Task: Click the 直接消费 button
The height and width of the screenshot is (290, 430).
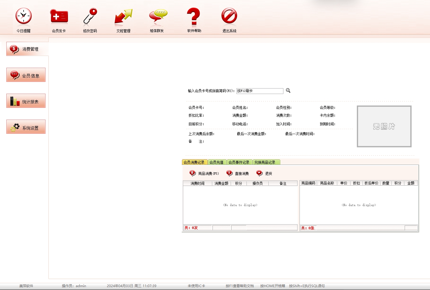Action: pos(238,173)
